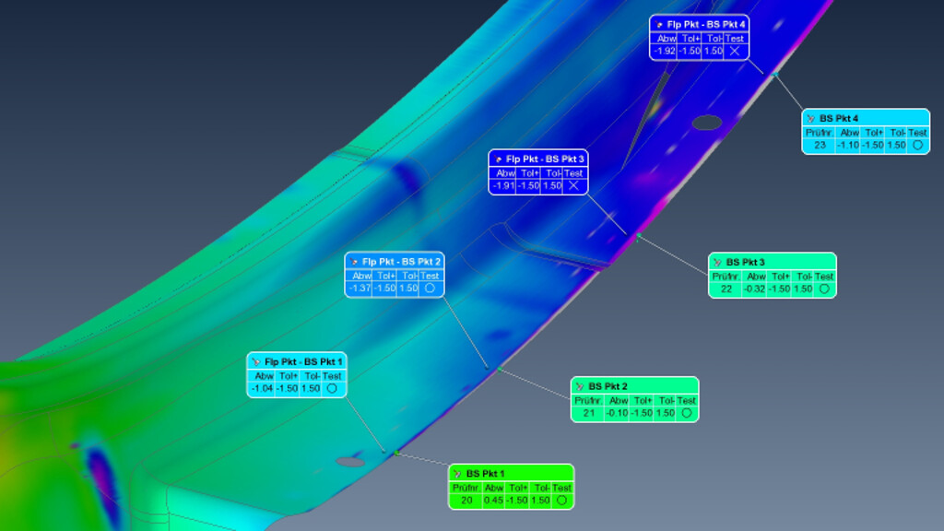Click the failed X test mark in Flp Pkt - BS Pkt 4

735,52
